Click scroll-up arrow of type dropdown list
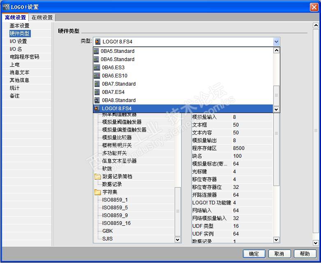Screen dimensions: 321x263 click(276, 50)
